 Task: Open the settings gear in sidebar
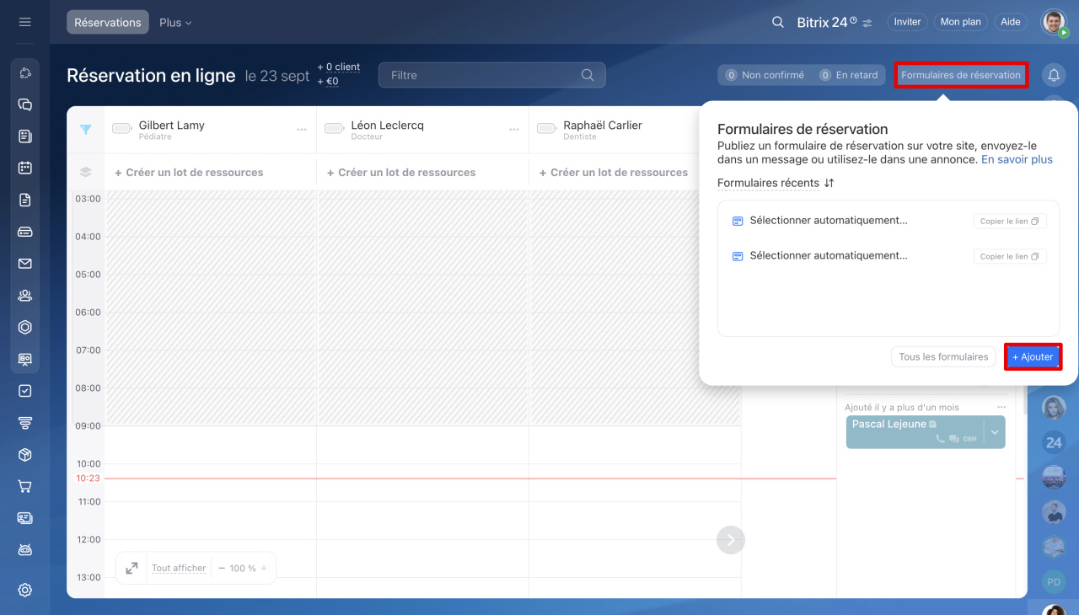pos(25,590)
